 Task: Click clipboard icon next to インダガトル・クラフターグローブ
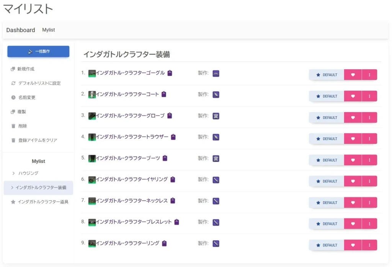(170, 116)
